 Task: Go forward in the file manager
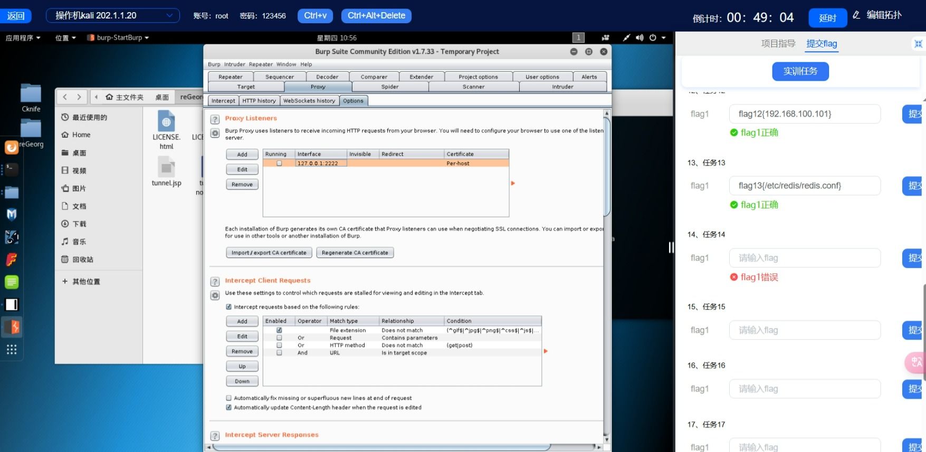79,97
